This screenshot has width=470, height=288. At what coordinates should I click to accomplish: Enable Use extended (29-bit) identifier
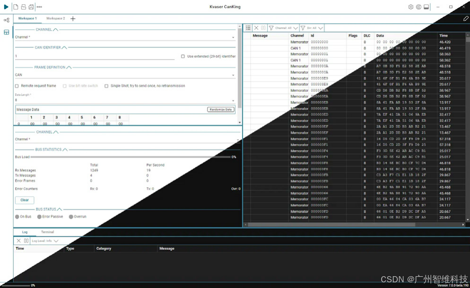183,56
